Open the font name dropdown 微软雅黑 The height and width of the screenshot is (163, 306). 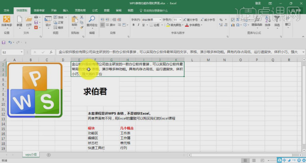tap(160, 20)
